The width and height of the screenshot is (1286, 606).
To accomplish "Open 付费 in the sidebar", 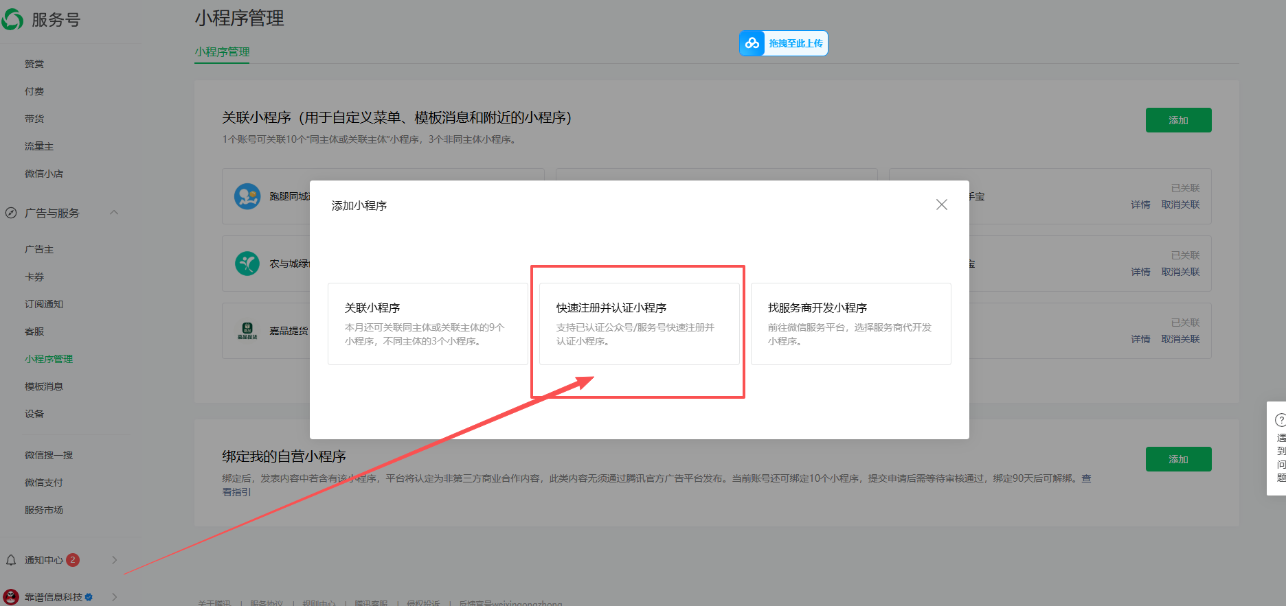I will point(34,91).
